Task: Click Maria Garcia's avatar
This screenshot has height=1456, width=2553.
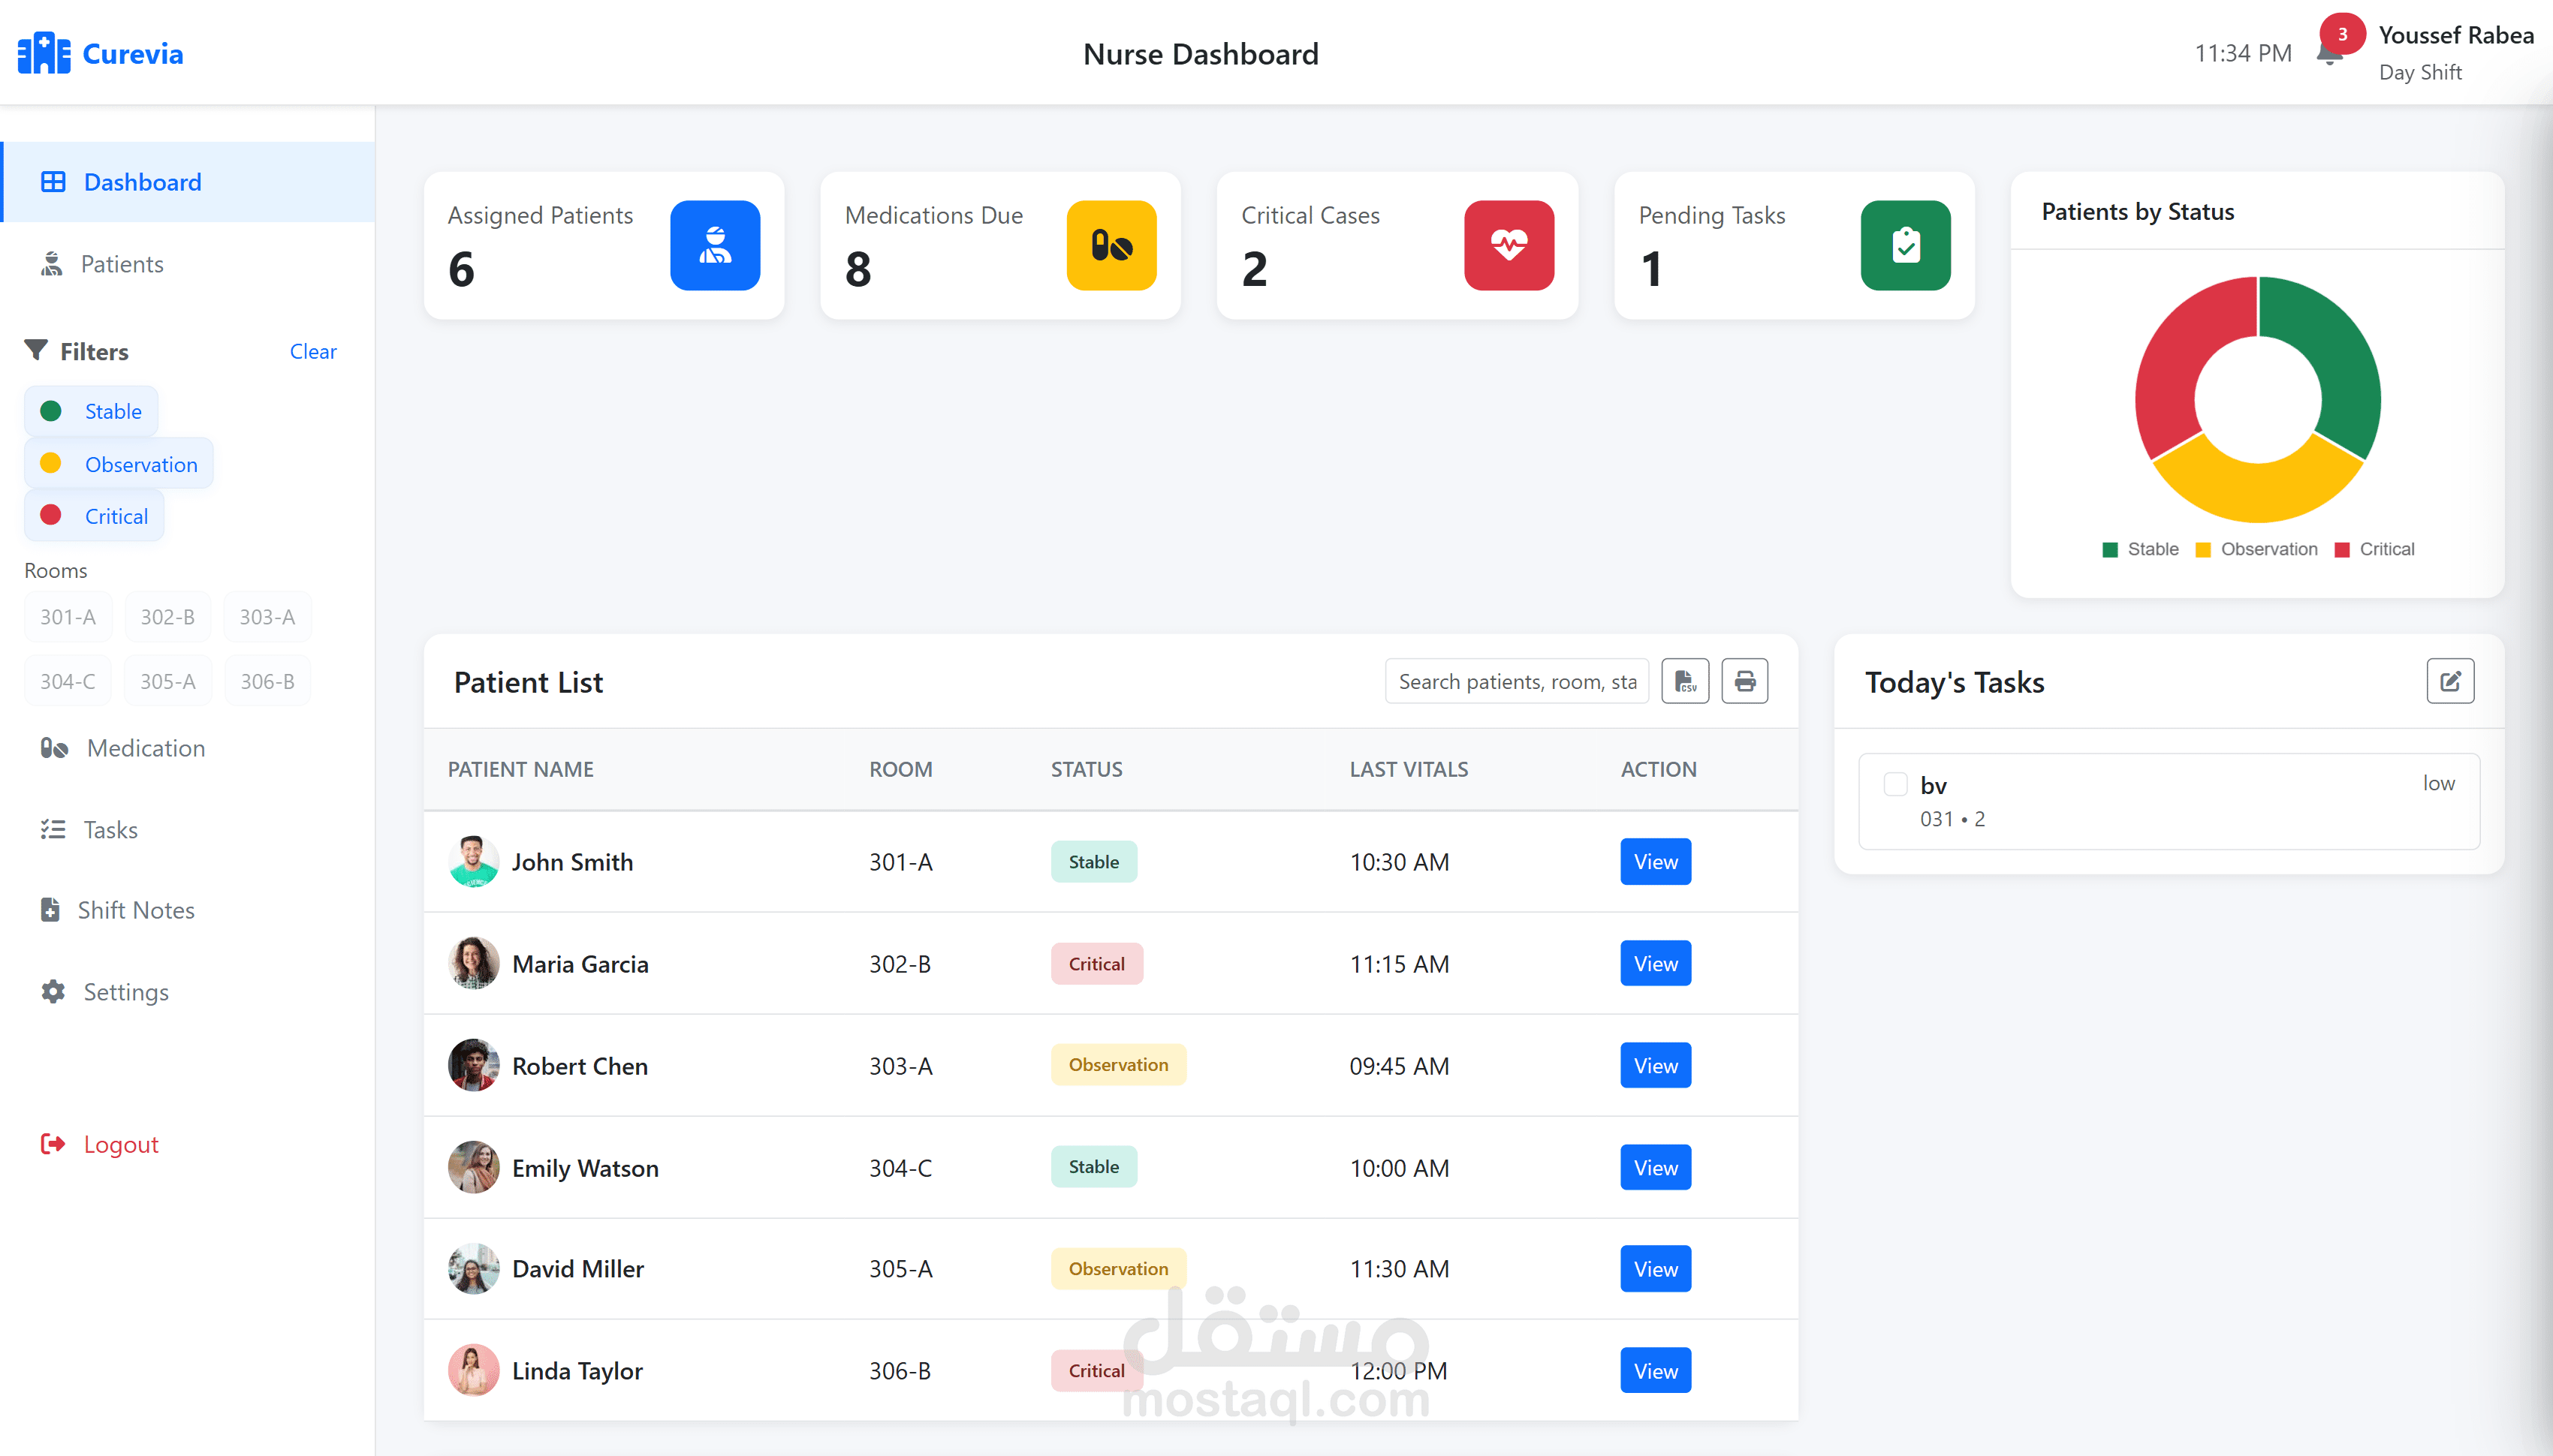Action: (x=473, y=963)
